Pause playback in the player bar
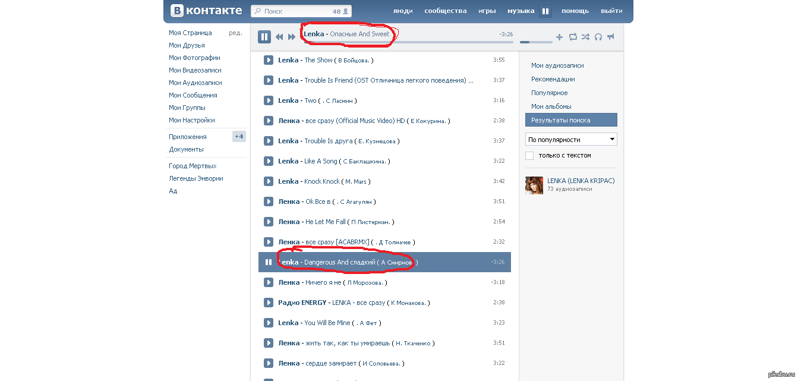This screenshot has width=798, height=381. pos(264,37)
